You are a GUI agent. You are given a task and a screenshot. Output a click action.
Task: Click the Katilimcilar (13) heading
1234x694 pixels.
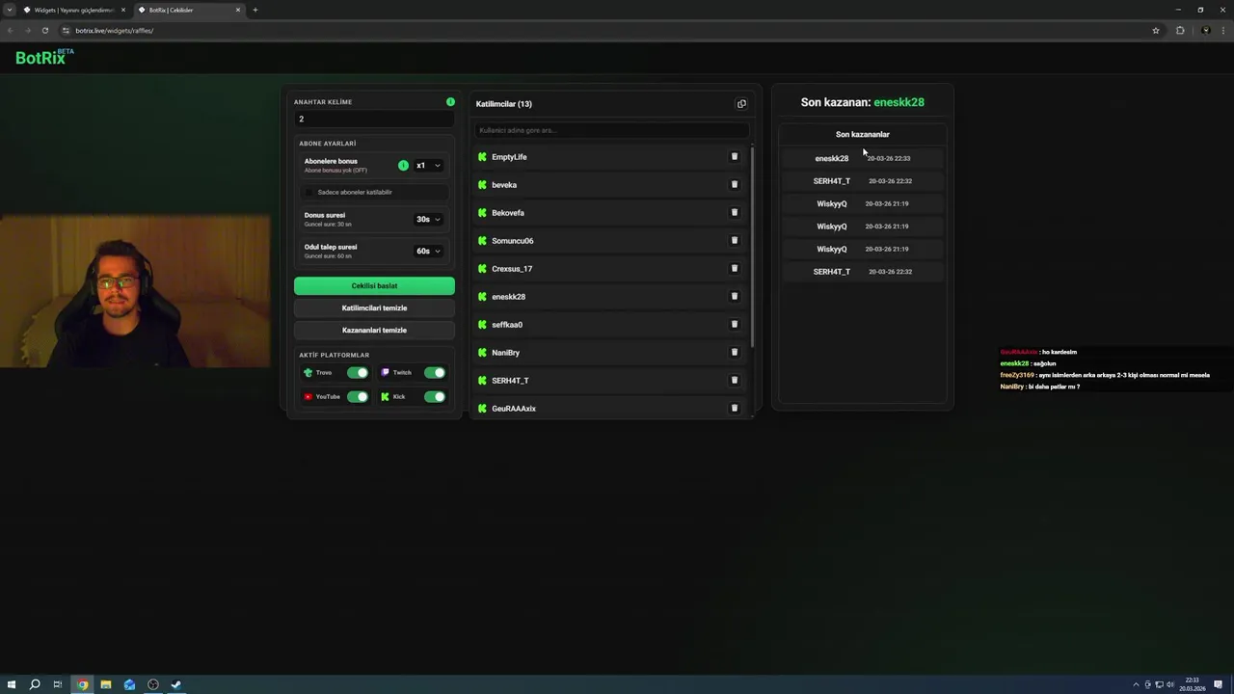click(503, 103)
